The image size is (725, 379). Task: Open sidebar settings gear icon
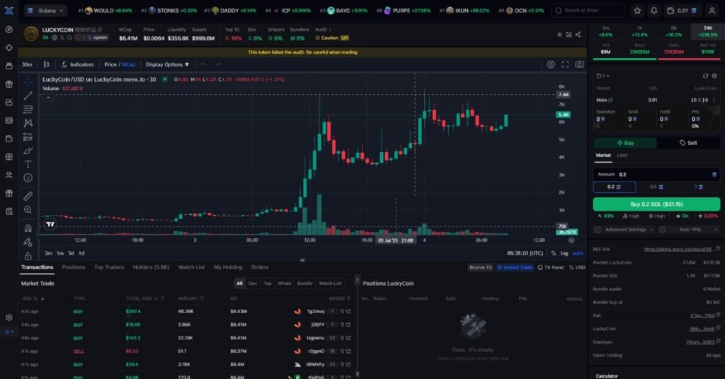[x=8, y=317]
